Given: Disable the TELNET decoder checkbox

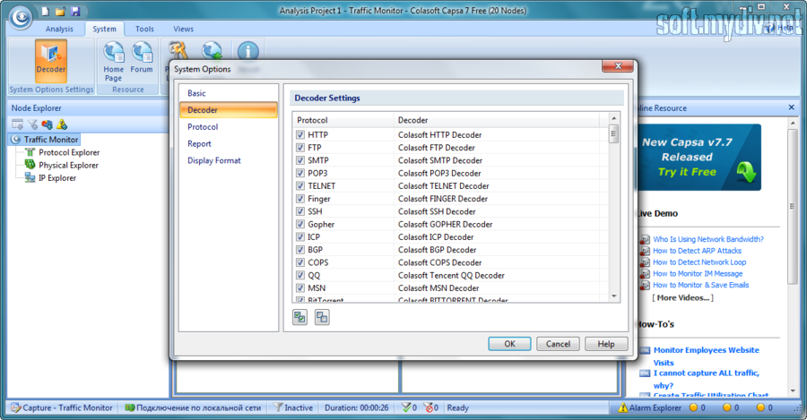Looking at the screenshot, I should pyautogui.click(x=300, y=185).
